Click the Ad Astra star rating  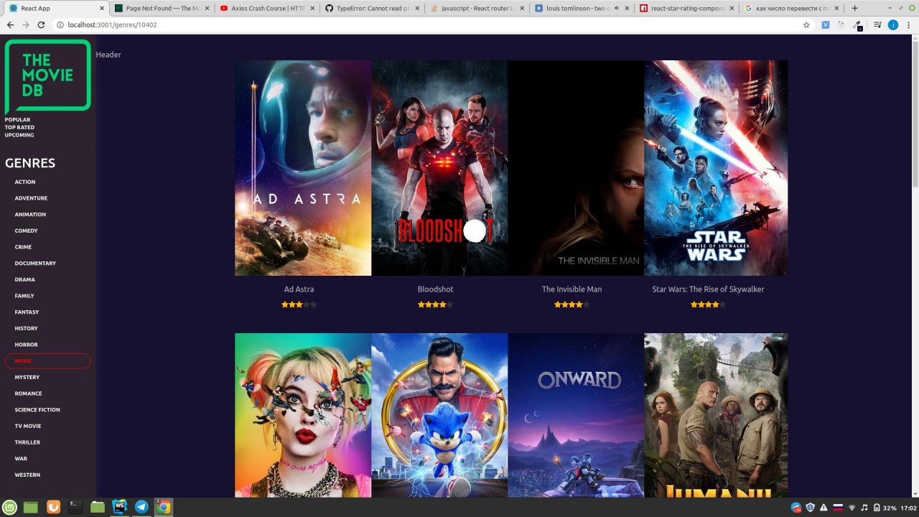point(299,304)
